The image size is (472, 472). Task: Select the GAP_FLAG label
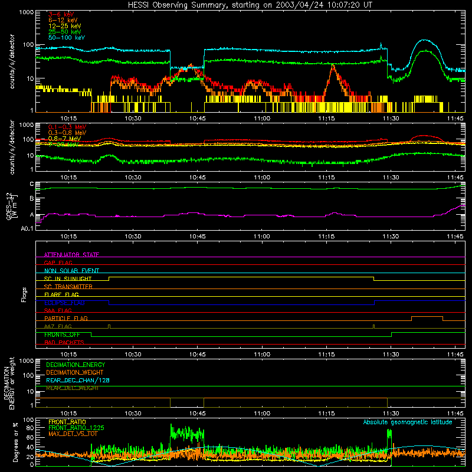[58, 263]
